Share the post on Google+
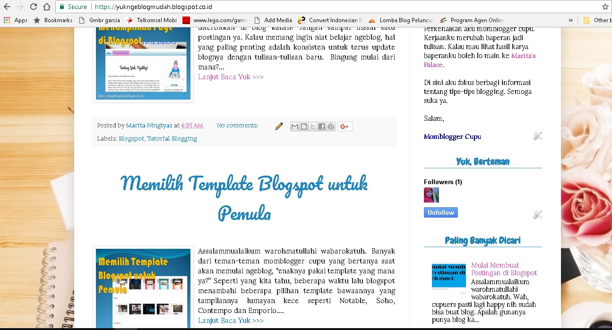This screenshot has width=612, height=330. [x=345, y=126]
